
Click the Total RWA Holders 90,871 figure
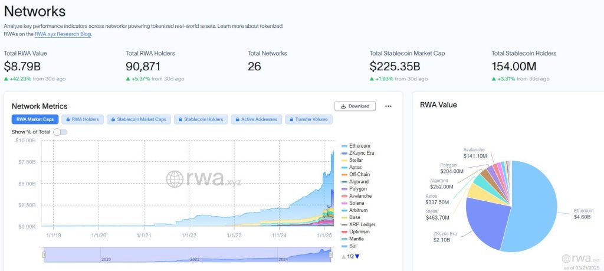tap(143, 66)
